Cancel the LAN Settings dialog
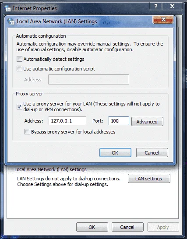The width and height of the screenshot is (187, 239). 152,153
